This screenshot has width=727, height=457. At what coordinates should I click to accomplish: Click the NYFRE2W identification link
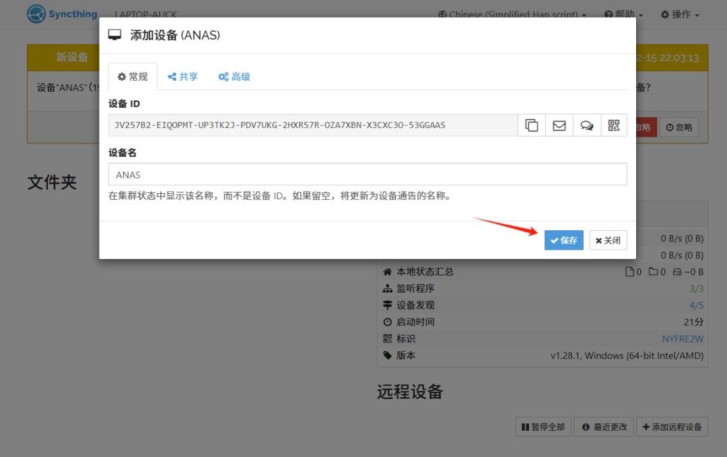coord(683,339)
